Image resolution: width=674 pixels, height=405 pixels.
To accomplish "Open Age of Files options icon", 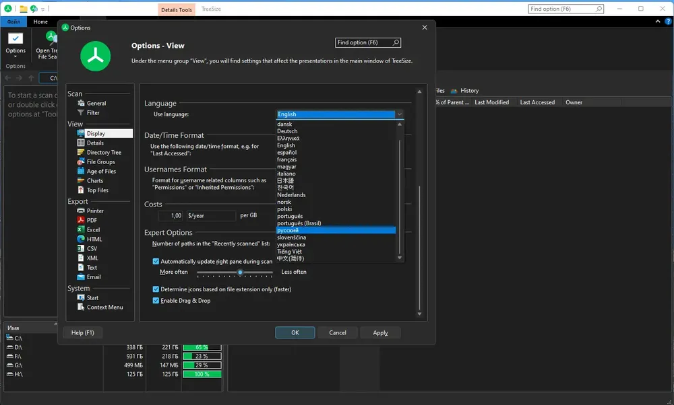I will point(81,171).
